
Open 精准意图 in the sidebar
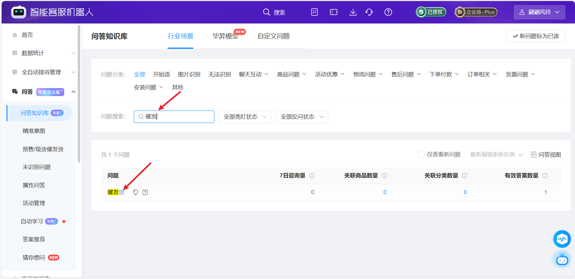pyautogui.click(x=34, y=131)
